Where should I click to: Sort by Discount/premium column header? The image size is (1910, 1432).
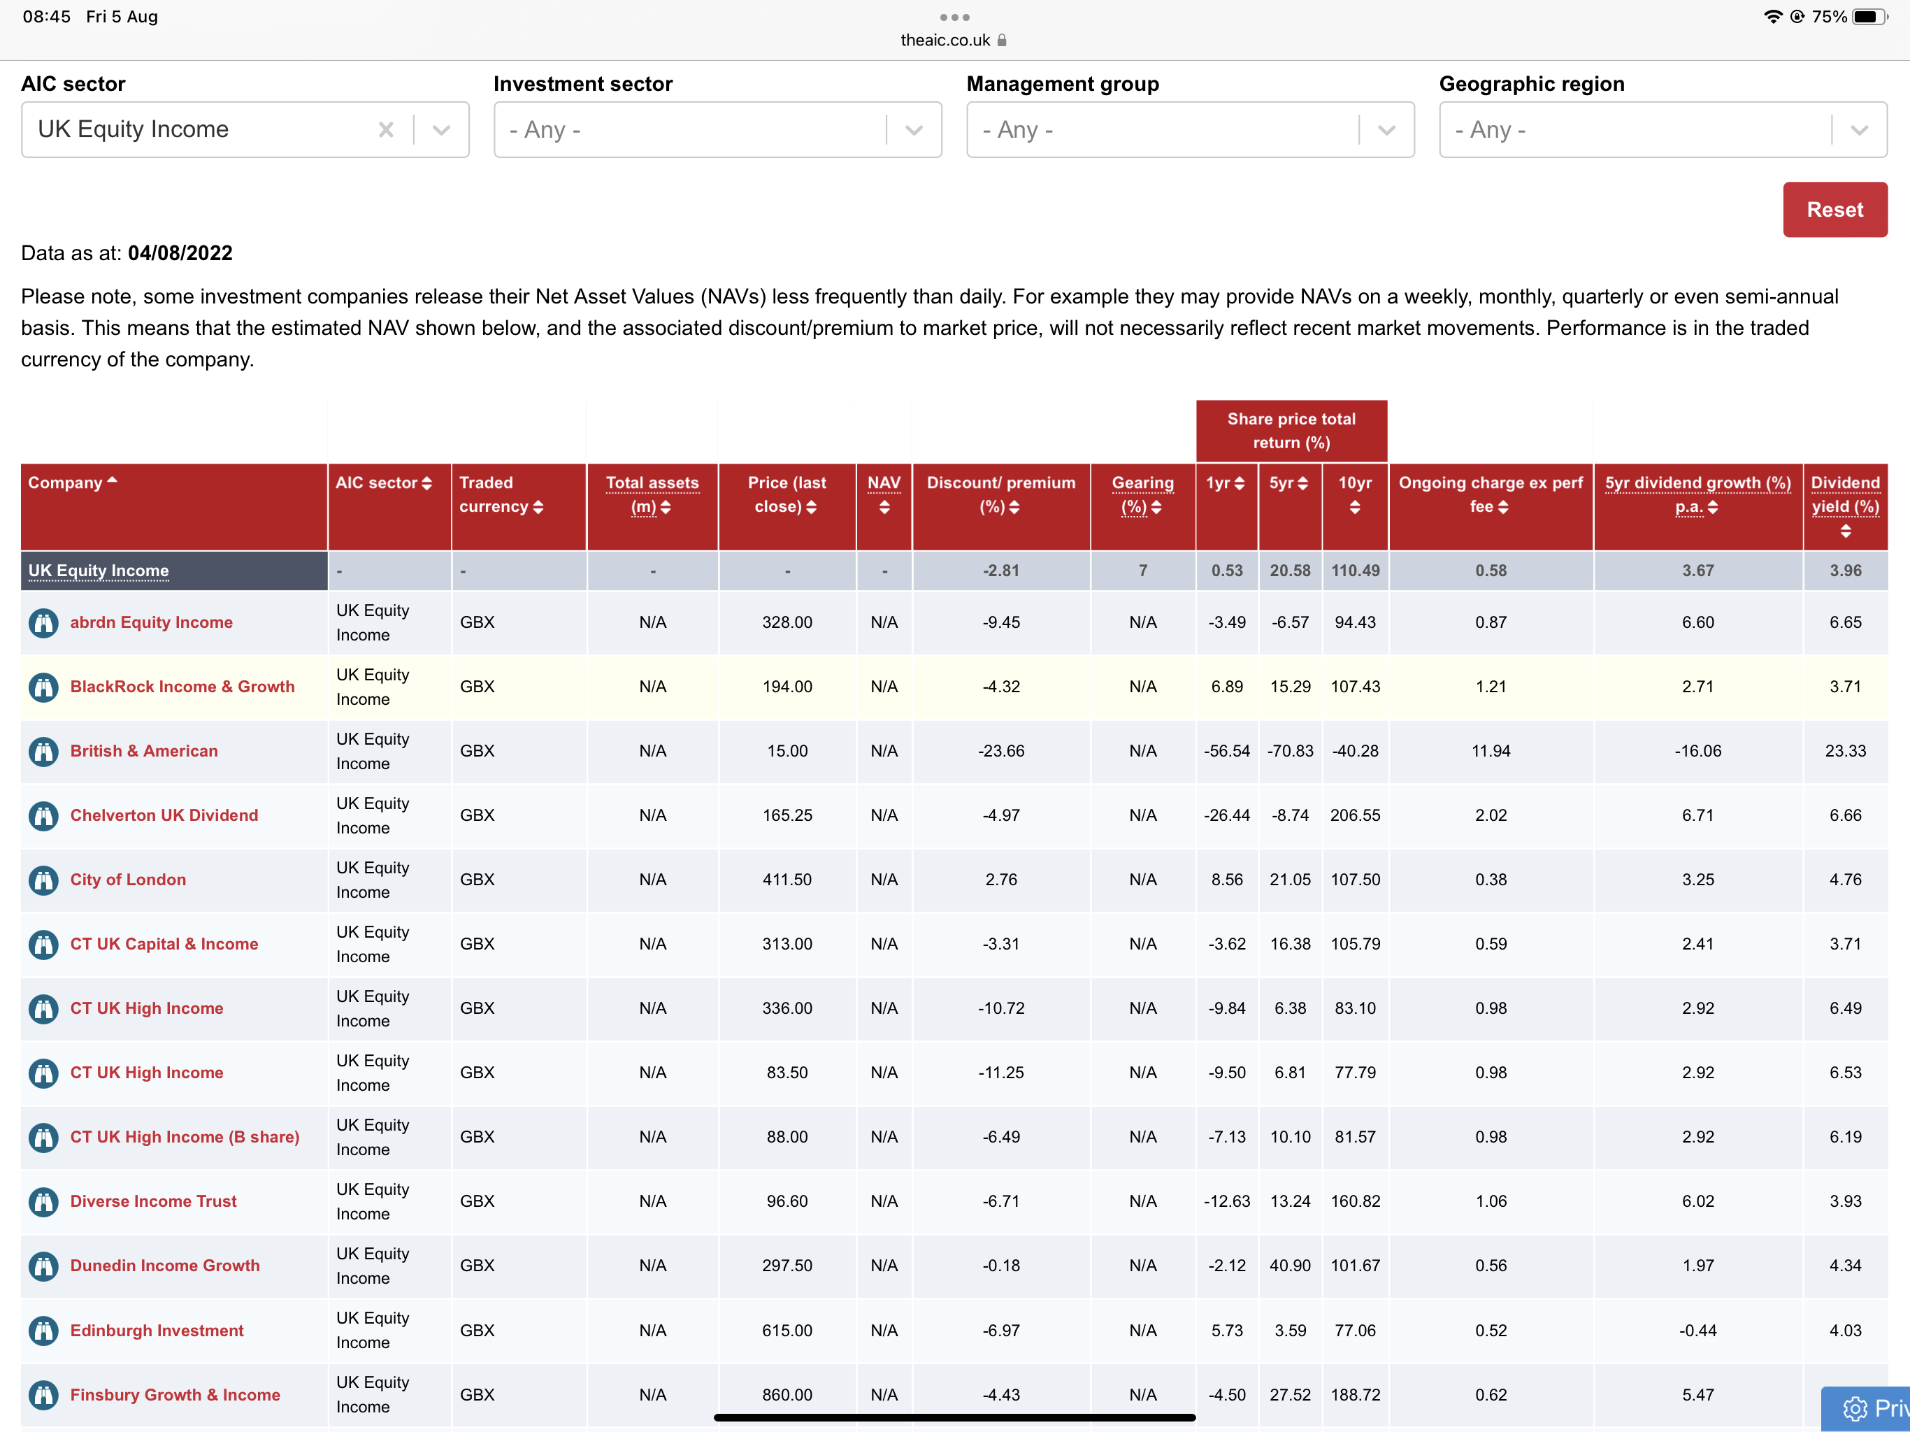(x=1000, y=495)
